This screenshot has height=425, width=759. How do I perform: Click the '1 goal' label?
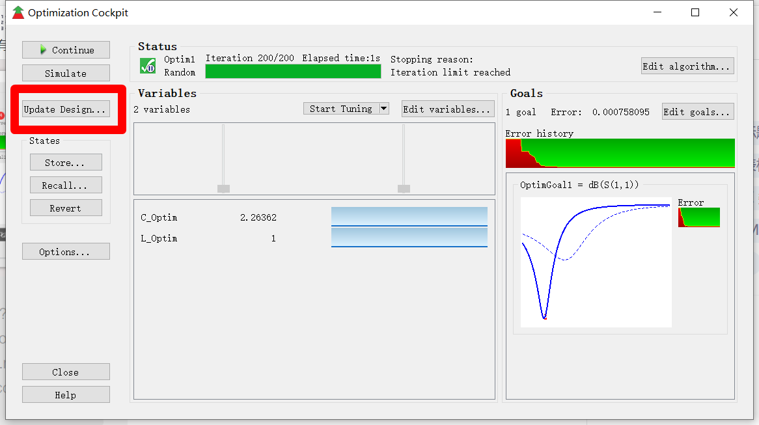pyautogui.click(x=521, y=112)
